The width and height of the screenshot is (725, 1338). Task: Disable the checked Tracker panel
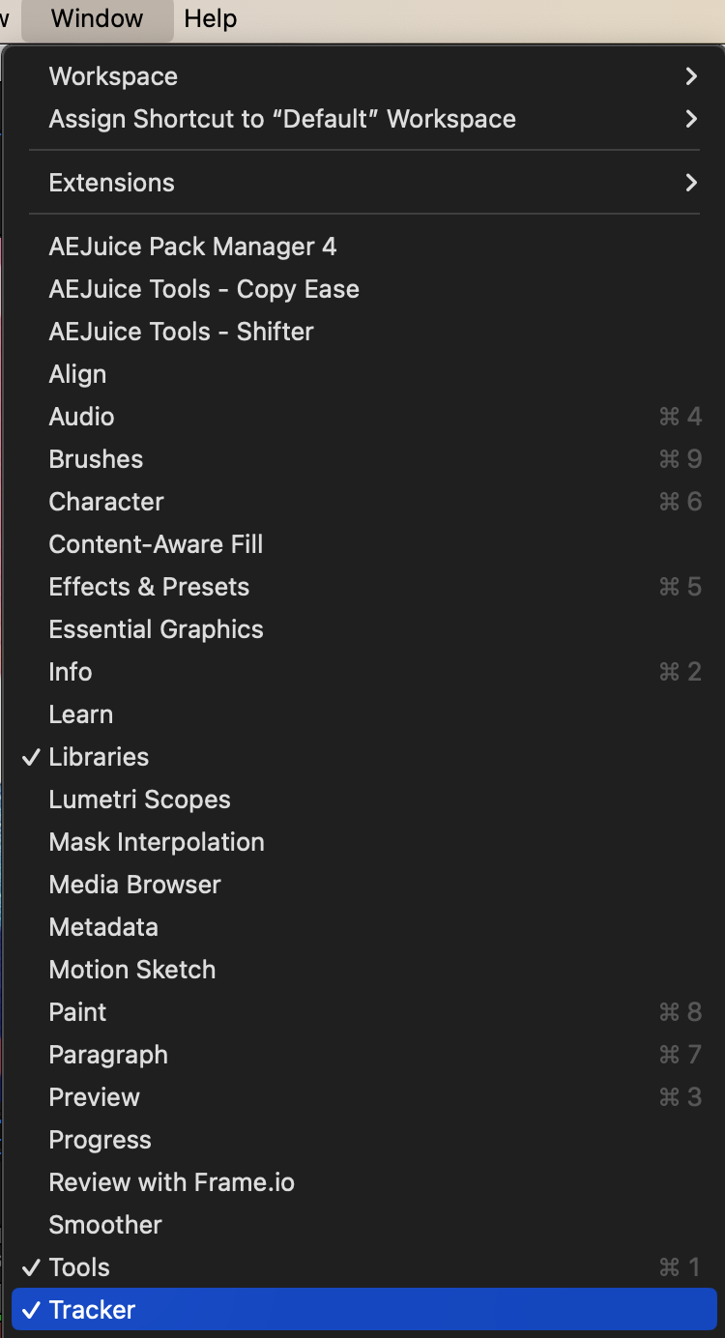(92, 1310)
